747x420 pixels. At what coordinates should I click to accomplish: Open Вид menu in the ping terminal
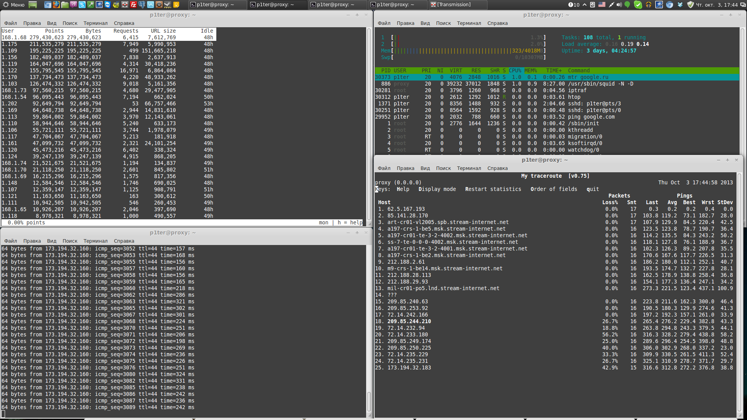point(51,241)
